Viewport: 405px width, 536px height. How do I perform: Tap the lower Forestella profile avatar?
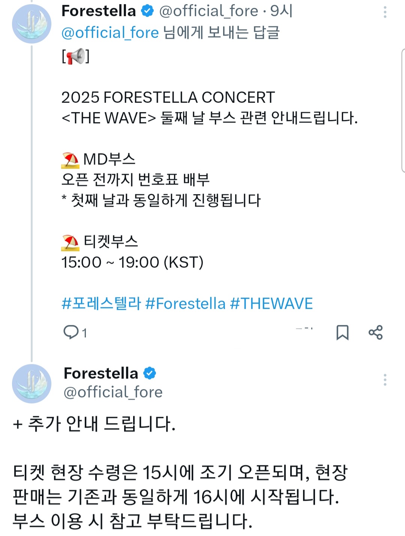31,383
